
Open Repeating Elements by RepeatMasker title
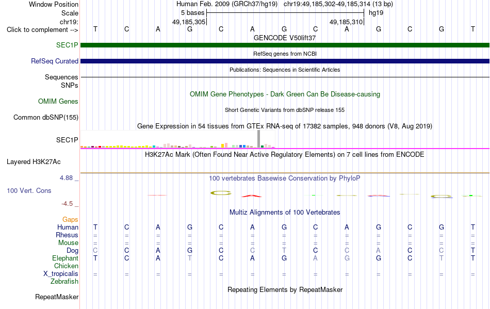point(285,290)
